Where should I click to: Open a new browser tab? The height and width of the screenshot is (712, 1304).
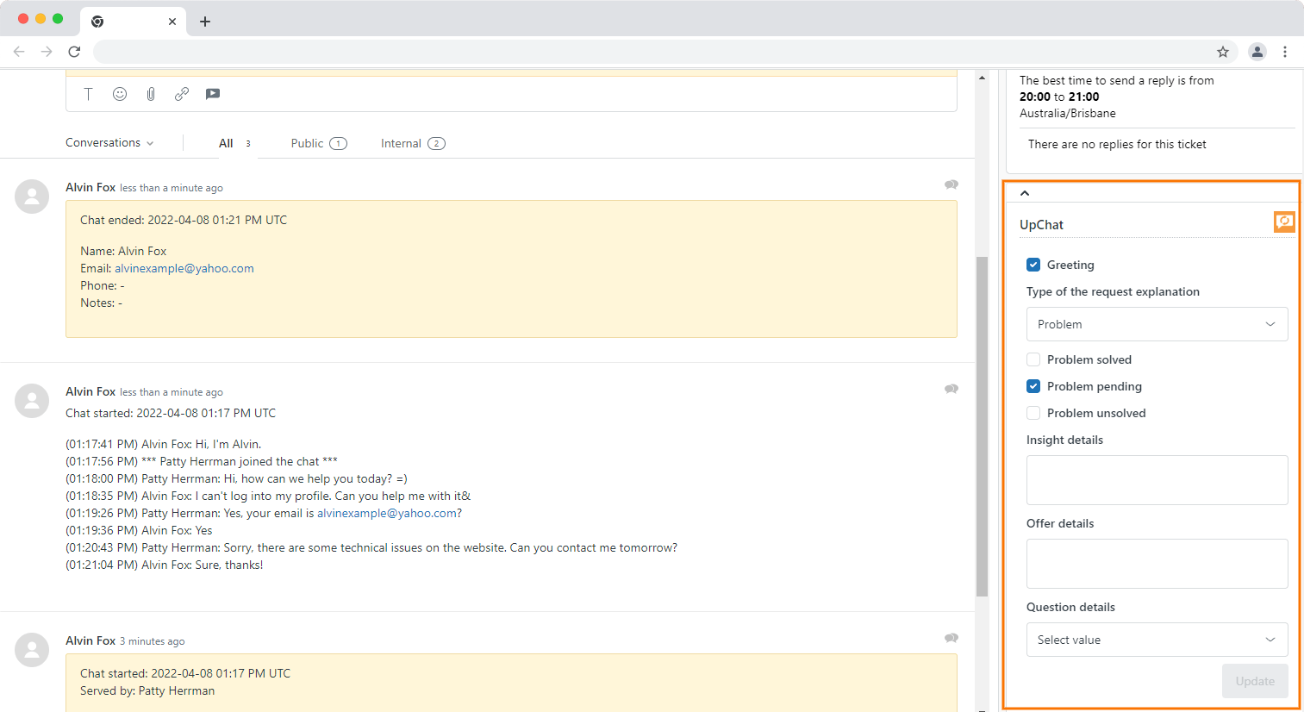point(205,22)
